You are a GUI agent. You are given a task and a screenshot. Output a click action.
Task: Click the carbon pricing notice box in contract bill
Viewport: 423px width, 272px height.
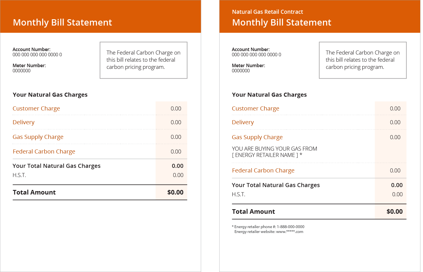(363, 60)
